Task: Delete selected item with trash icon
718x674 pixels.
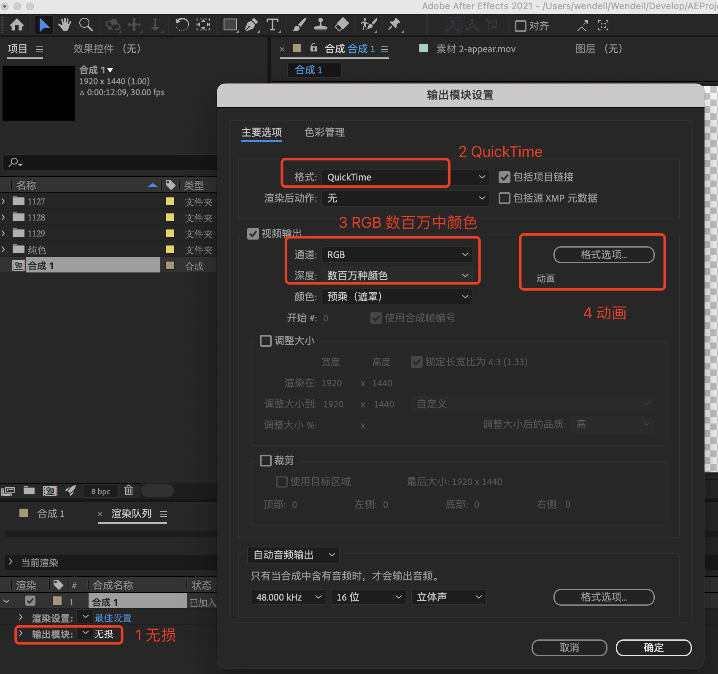Action: coord(129,491)
